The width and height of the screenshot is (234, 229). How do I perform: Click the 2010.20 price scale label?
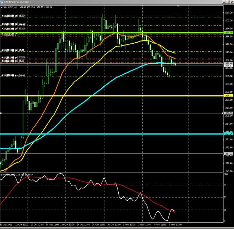pyautogui.click(x=228, y=12)
